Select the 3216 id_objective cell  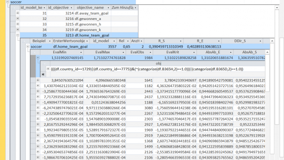[x=60, y=19]
